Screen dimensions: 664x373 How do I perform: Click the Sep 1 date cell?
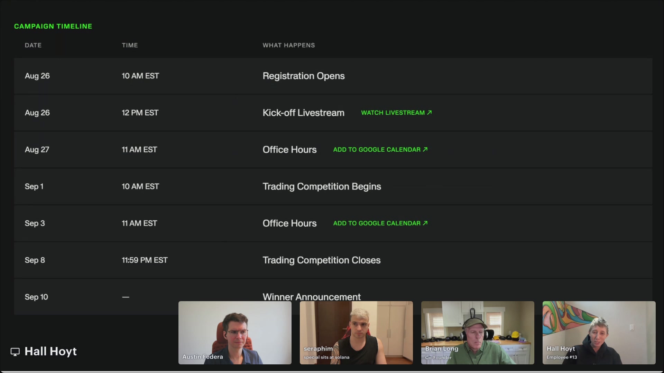[x=34, y=186]
